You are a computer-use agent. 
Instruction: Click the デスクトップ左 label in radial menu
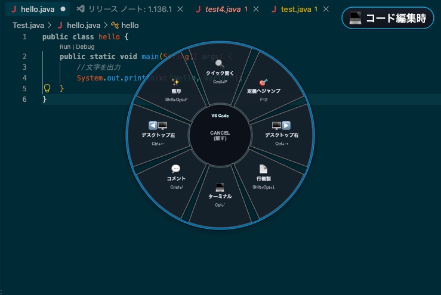158,135
